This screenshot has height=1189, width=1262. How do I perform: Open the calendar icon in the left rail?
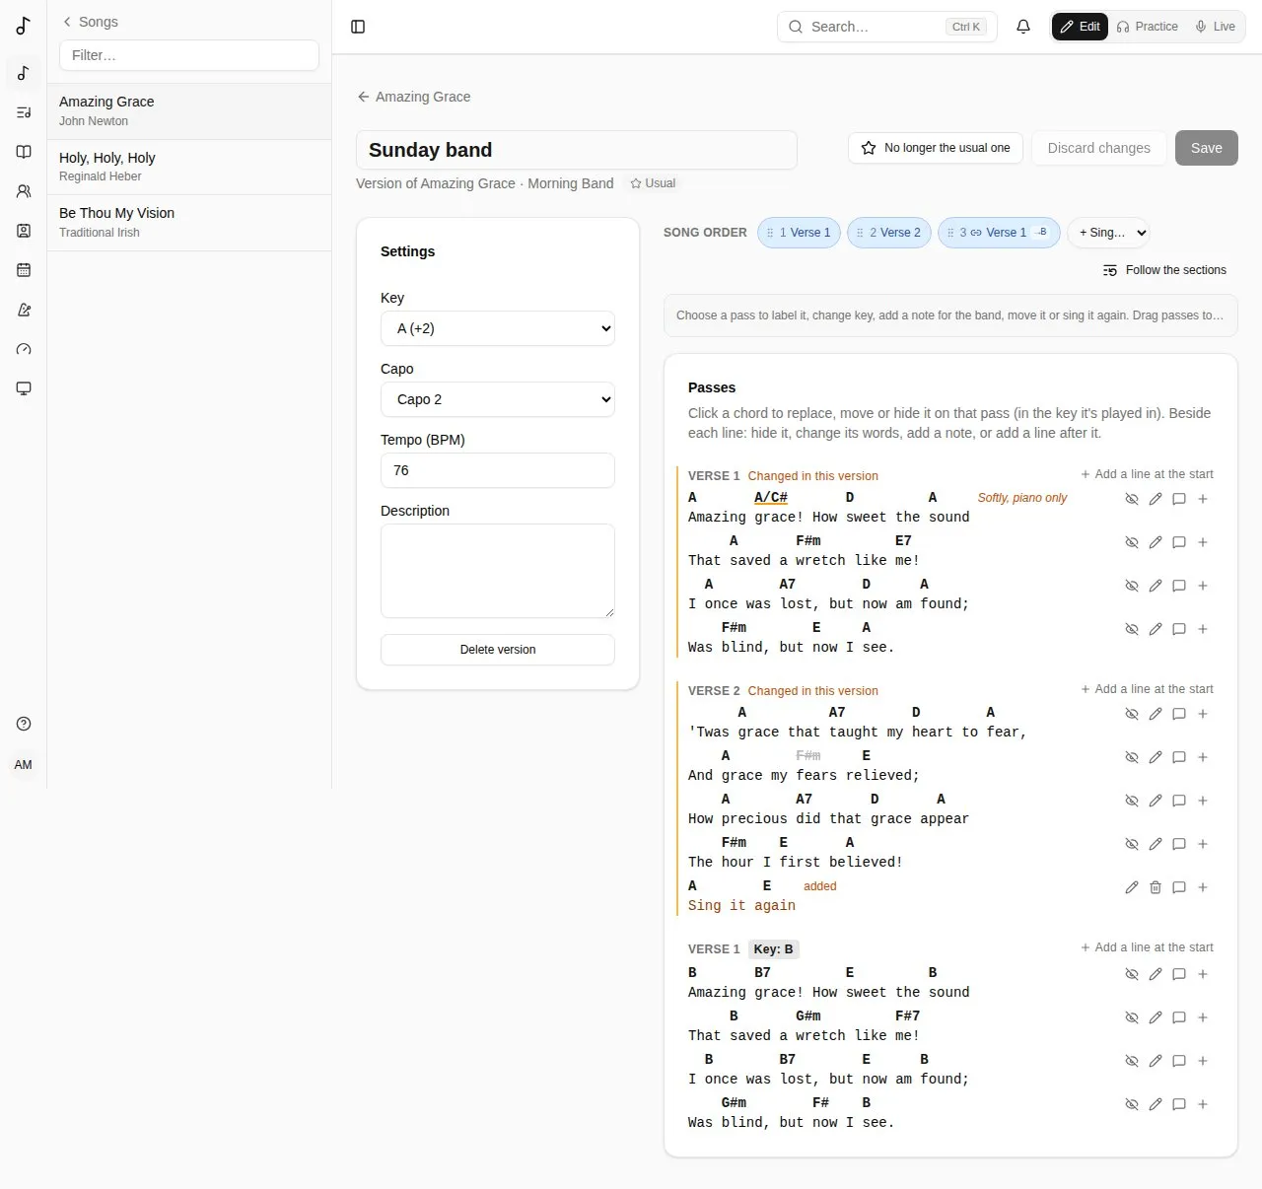(x=24, y=270)
